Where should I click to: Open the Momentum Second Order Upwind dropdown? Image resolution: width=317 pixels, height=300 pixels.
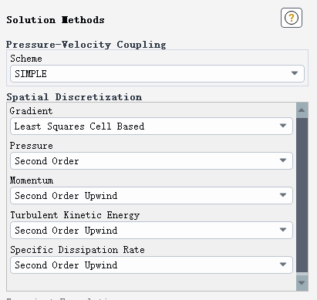tap(151, 195)
